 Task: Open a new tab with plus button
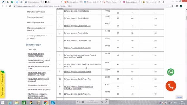click(164, 2)
